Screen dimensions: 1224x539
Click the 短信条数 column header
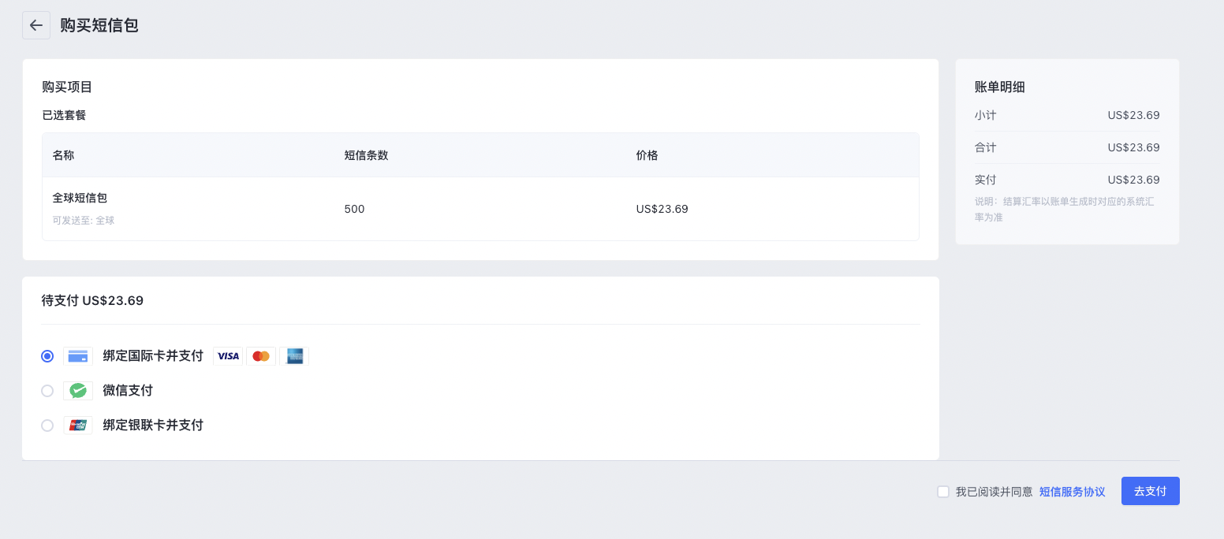366,155
